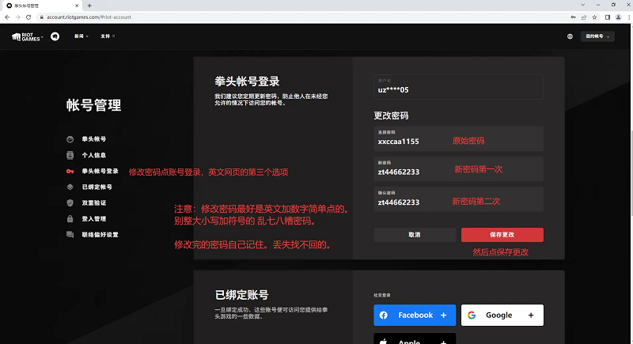Click the address bar URL
This screenshot has height=344, width=633.
pyautogui.click(x=89, y=17)
